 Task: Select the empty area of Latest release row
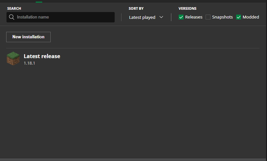pos(160,58)
